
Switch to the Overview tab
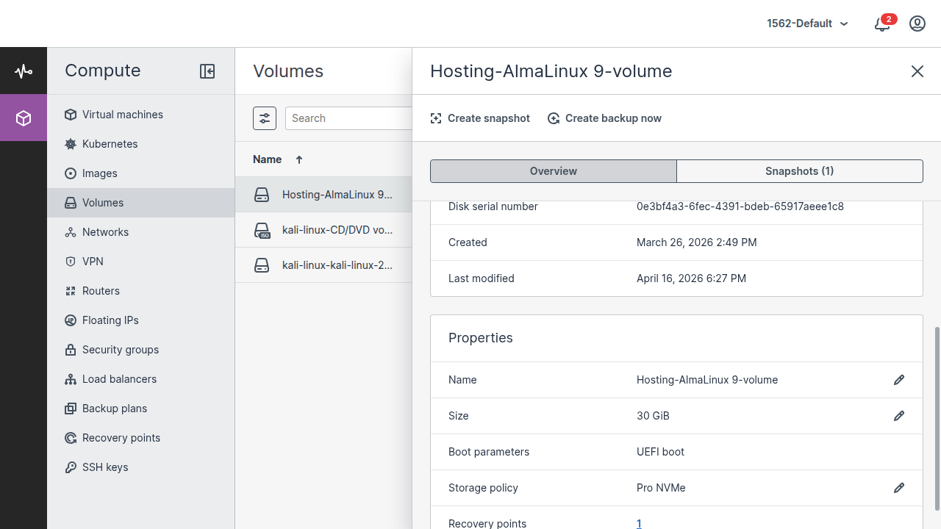click(554, 171)
